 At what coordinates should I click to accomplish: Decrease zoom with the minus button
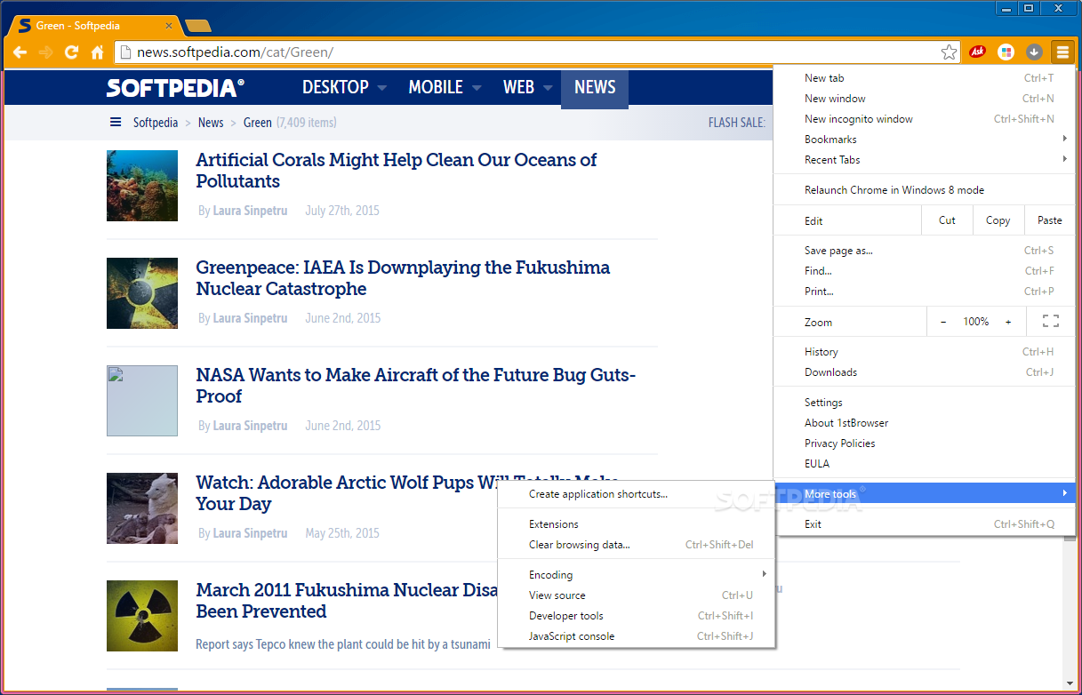[x=943, y=322]
